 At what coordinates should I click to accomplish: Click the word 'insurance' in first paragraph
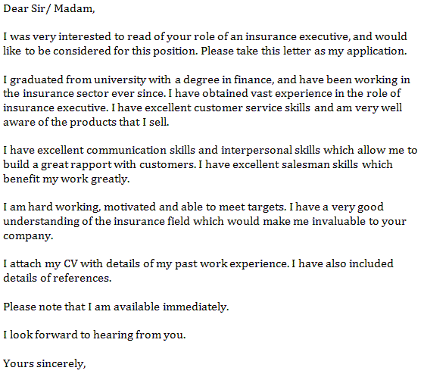click(x=271, y=36)
